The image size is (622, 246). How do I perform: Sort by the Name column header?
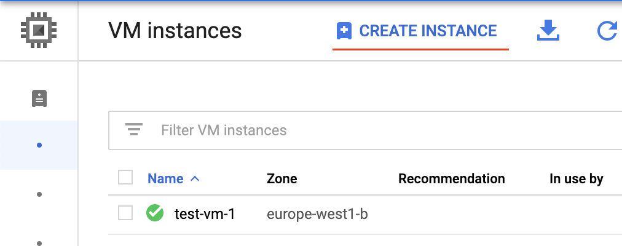tap(165, 179)
